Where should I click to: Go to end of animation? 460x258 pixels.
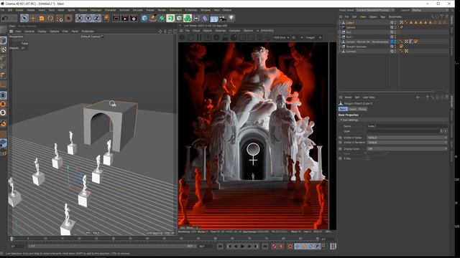tap(265, 247)
